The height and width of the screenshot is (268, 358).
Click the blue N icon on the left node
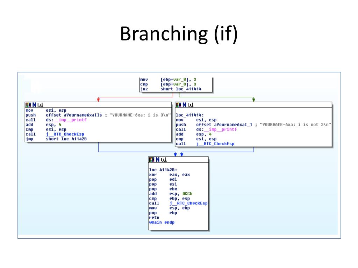(34, 105)
